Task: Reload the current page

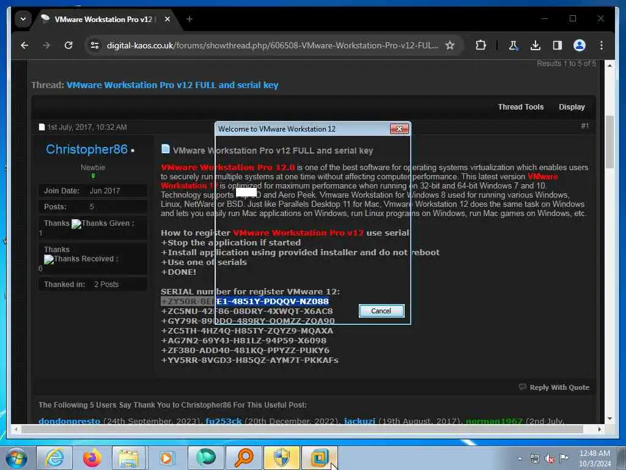Action: coord(68,45)
